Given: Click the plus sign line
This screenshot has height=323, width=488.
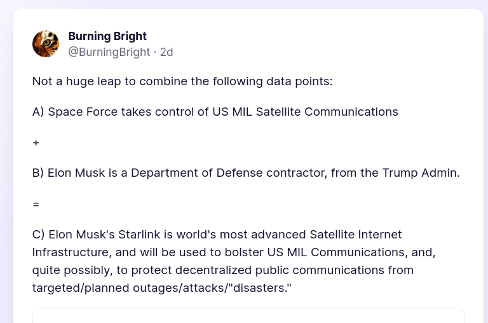Looking at the screenshot, I should pos(36,142).
